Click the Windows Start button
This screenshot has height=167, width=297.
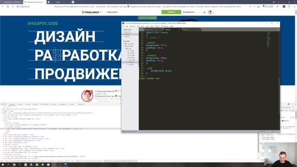tap(3, 165)
